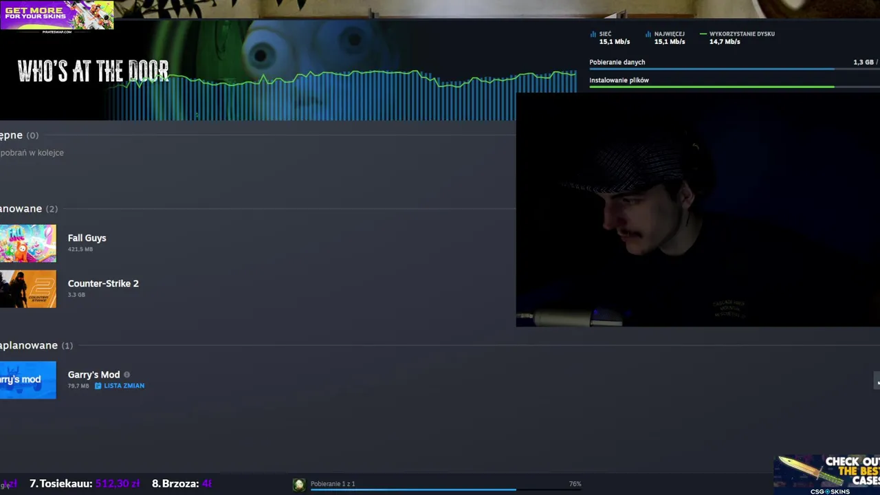Click the 1,3 GB downloaded amount
Viewport: 880px width, 495px height.
(x=863, y=62)
